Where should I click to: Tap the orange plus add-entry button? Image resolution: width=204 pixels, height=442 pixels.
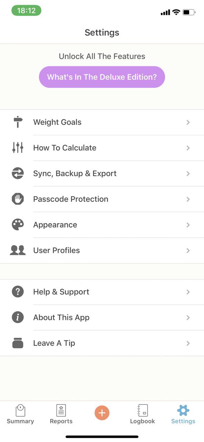pyautogui.click(x=102, y=413)
